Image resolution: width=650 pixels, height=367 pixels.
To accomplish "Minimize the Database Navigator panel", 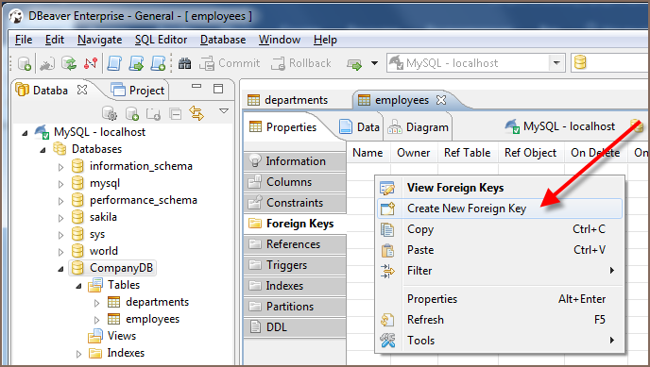I will click(x=197, y=87).
